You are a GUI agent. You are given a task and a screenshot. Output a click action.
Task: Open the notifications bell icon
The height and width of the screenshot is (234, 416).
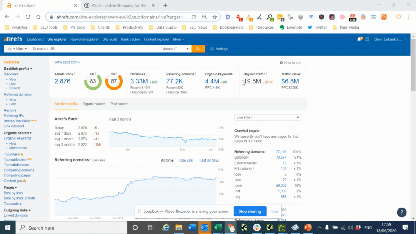coord(360,39)
